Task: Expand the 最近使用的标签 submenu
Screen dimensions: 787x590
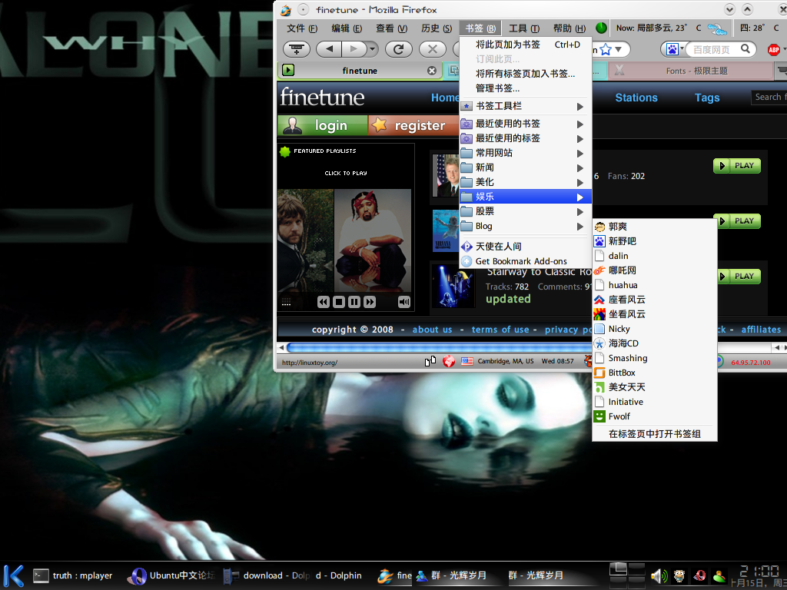Action: (526, 138)
